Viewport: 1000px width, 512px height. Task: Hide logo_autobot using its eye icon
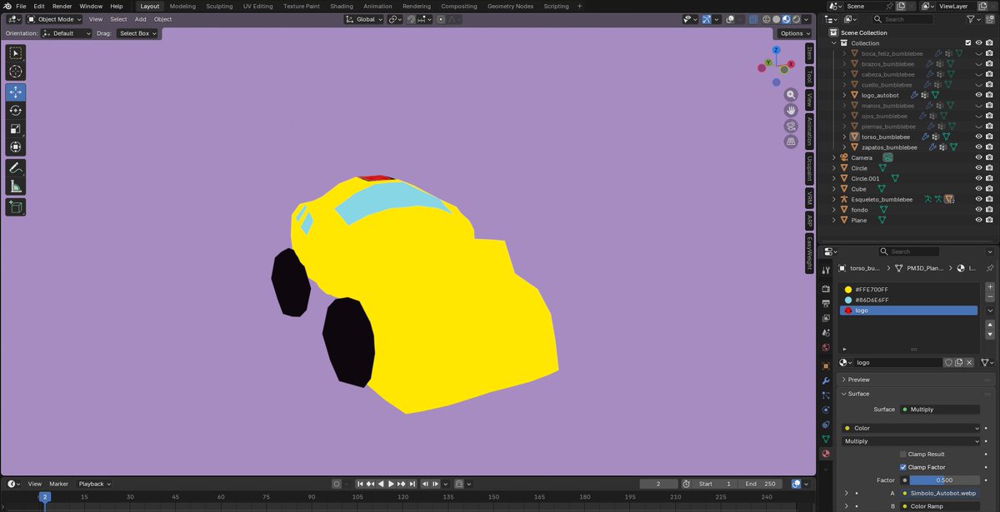[979, 95]
